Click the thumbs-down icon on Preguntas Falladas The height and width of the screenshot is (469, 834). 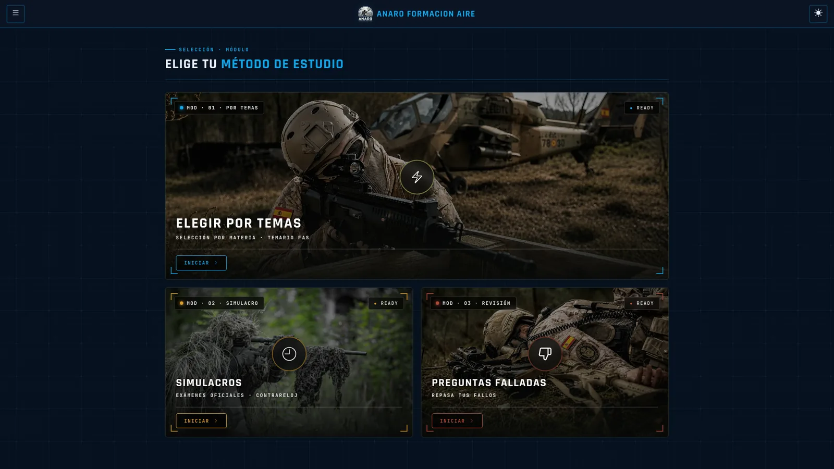click(545, 354)
